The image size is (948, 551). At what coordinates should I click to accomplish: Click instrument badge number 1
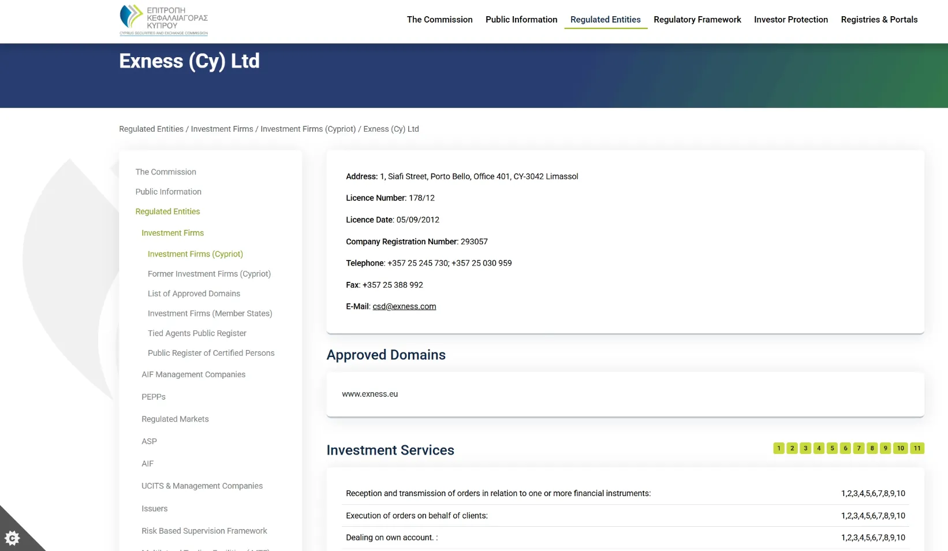pyautogui.click(x=779, y=448)
